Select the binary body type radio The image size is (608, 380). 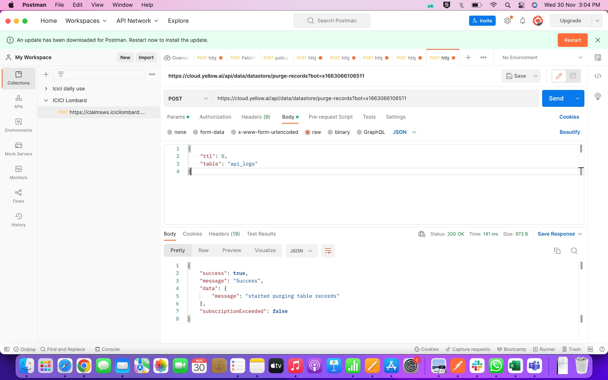point(330,132)
